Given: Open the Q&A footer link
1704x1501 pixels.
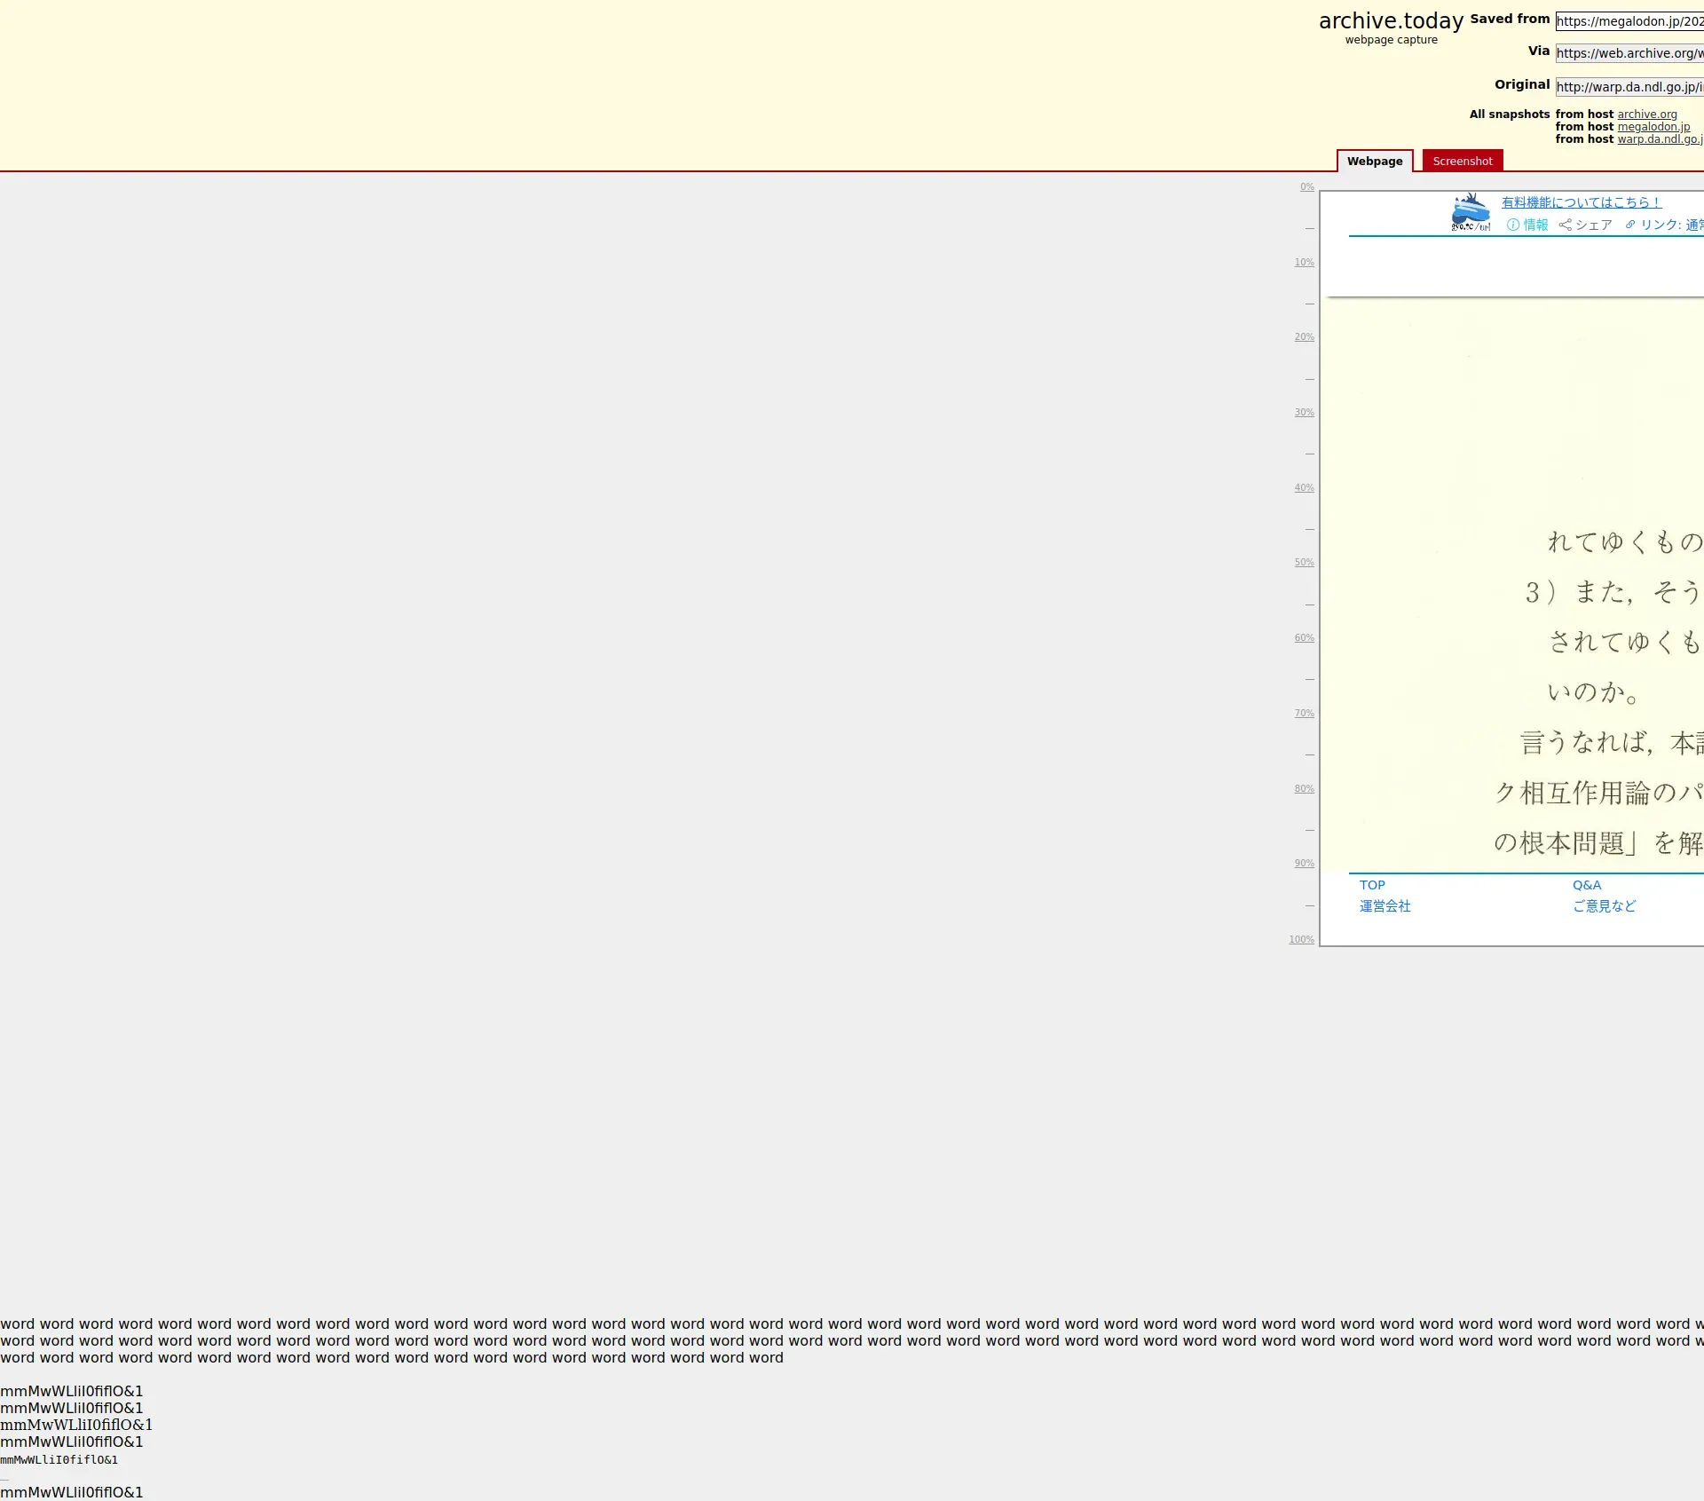Looking at the screenshot, I should coord(1586,886).
